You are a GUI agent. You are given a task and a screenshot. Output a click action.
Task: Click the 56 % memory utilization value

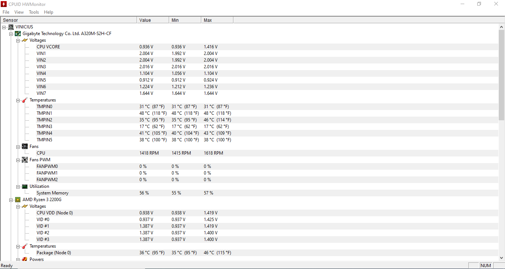(144, 193)
